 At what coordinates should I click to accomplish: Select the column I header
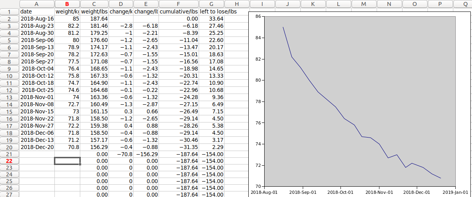click(x=262, y=4)
